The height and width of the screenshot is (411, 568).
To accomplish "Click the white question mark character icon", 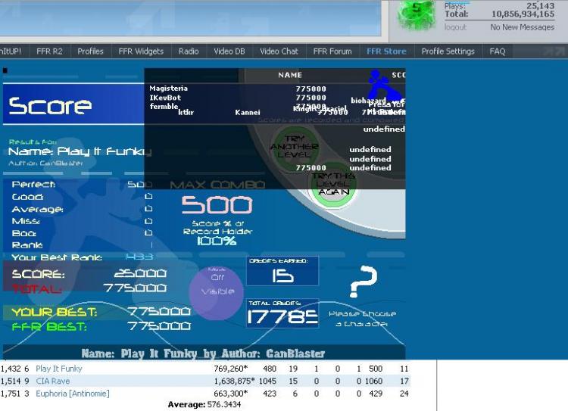I will 364,282.
